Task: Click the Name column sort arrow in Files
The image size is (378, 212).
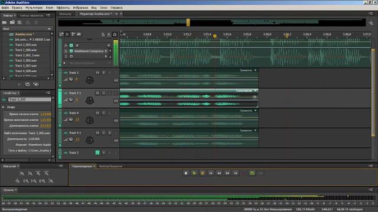Action: tap(49, 29)
